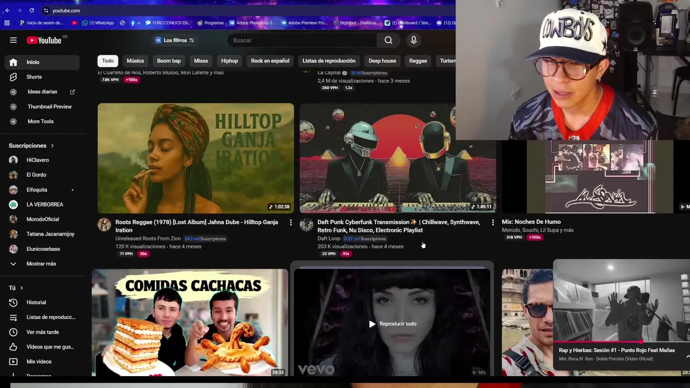Open MorodoOficial channel subscription

[x=42, y=219]
